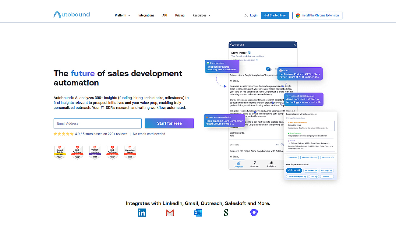Expand the Platform navigation dropdown
This screenshot has height=240, width=396.
pos(122,15)
